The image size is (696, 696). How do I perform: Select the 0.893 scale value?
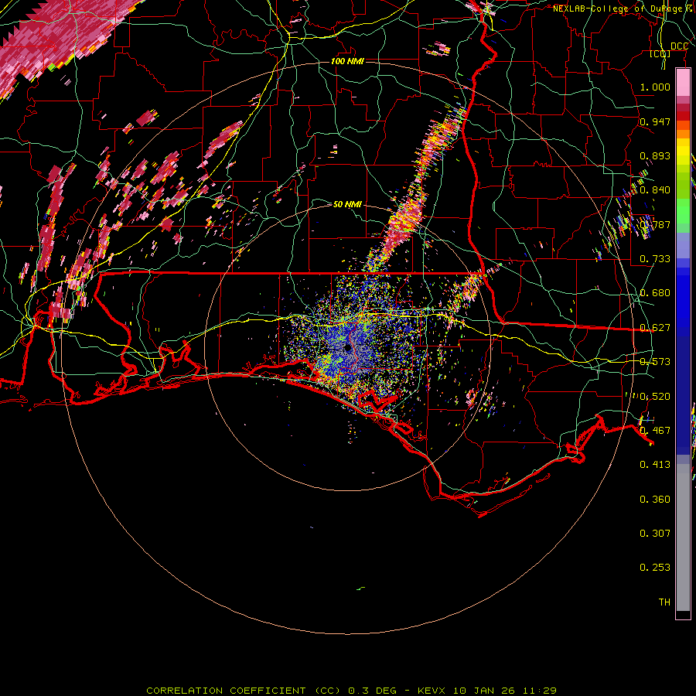pyautogui.click(x=655, y=155)
